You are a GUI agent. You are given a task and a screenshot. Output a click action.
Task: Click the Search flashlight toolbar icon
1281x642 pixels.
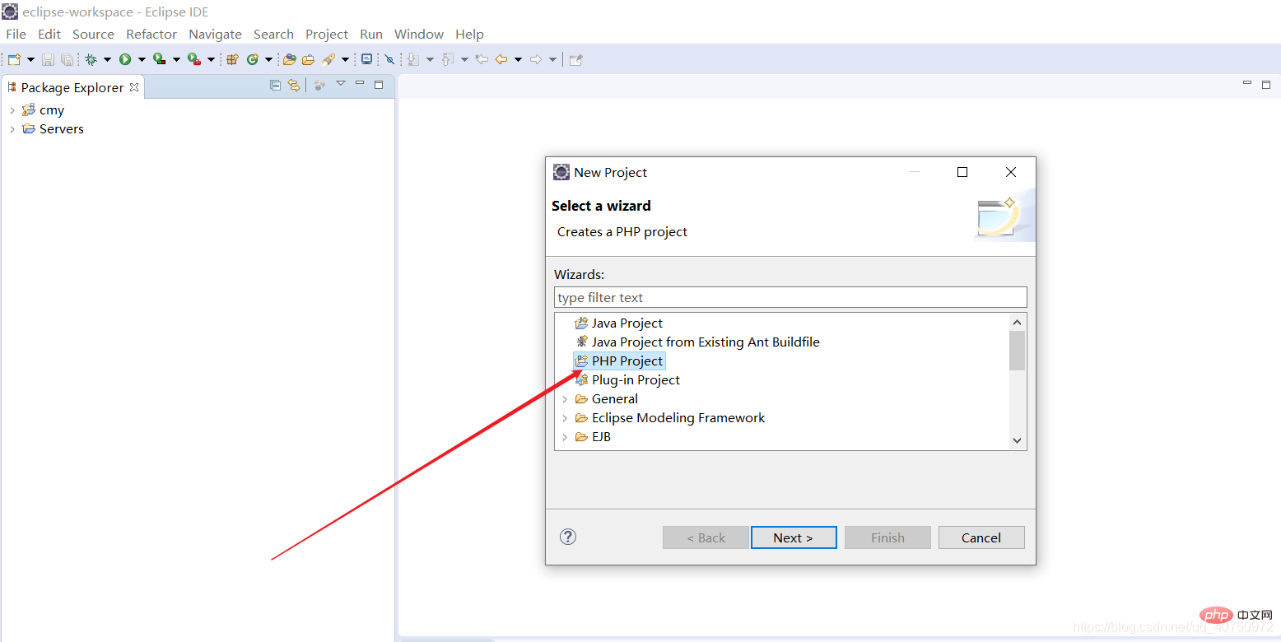pyautogui.click(x=328, y=59)
